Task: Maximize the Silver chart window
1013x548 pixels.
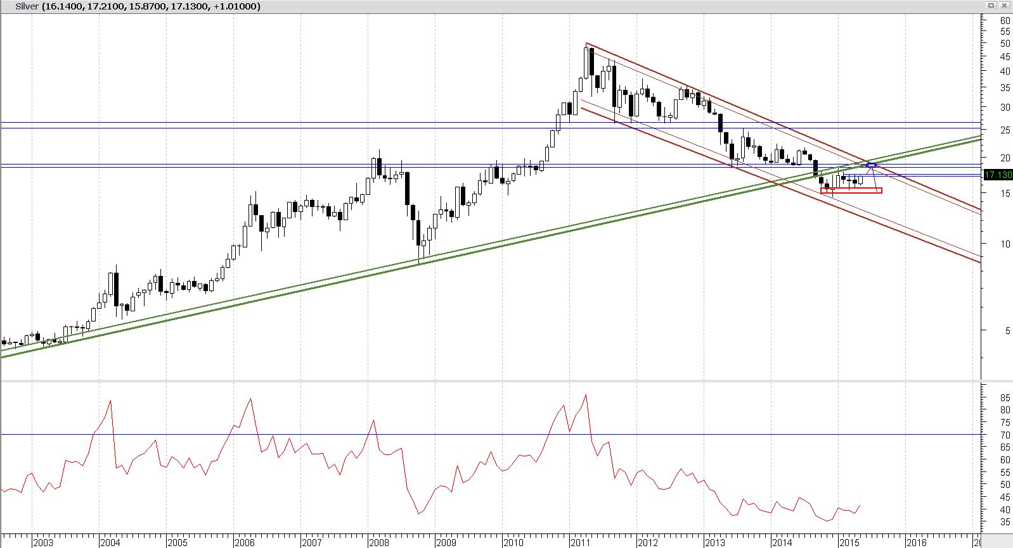Action: (991, 5)
